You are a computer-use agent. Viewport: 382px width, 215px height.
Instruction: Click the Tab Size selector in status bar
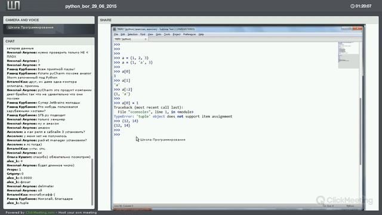[328, 206]
